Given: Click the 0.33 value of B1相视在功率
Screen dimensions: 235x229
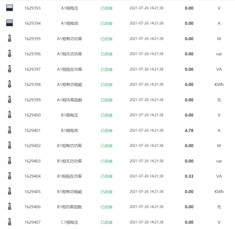Looking at the screenshot, I should coord(189,177).
